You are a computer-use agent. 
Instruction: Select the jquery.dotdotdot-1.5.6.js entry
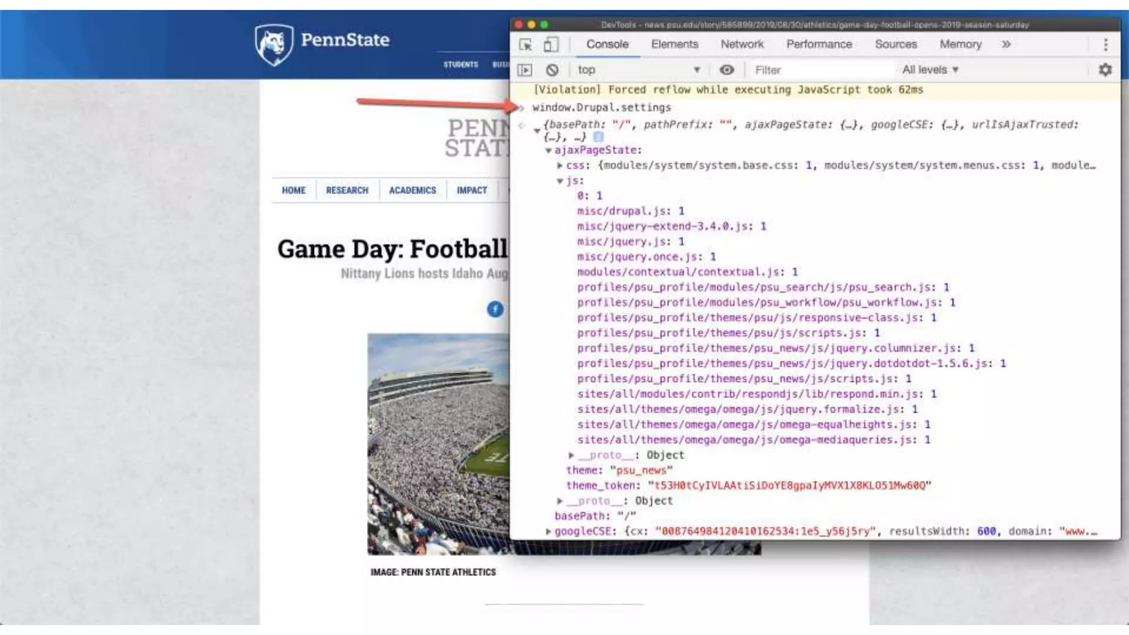[792, 364]
